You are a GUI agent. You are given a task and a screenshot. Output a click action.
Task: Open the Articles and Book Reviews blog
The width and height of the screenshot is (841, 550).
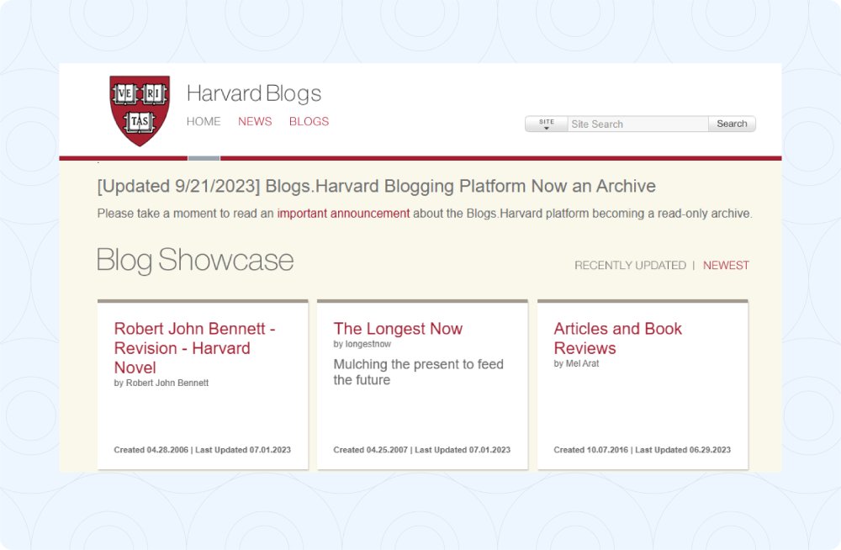[x=617, y=338]
